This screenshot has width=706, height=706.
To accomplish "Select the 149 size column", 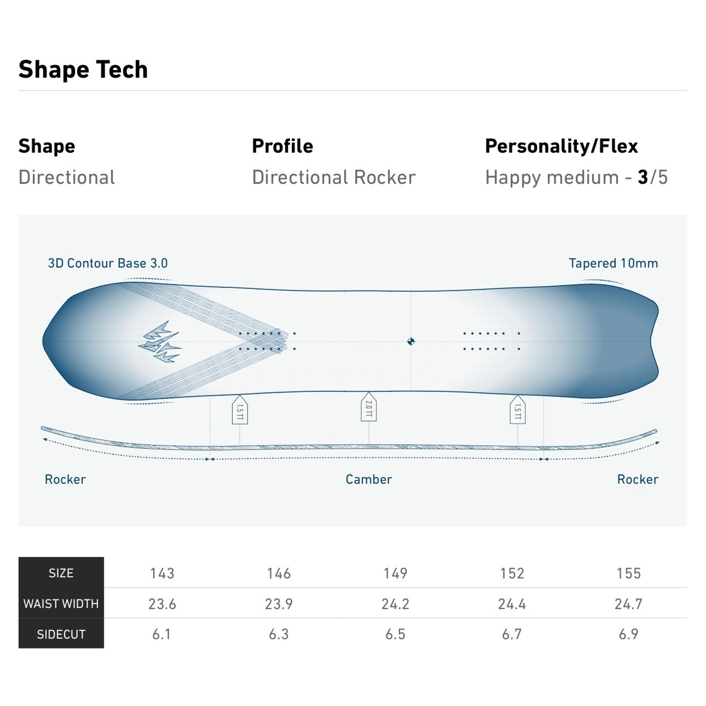I will pos(395,574).
